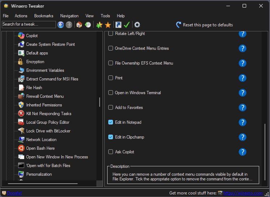
Task: Open help for Open in Windows Terminal
Action: (243, 93)
